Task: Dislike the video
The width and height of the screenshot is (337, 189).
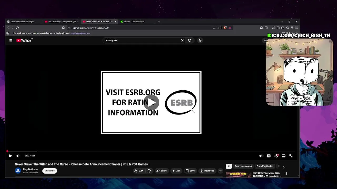Action: pyautogui.click(x=149, y=171)
